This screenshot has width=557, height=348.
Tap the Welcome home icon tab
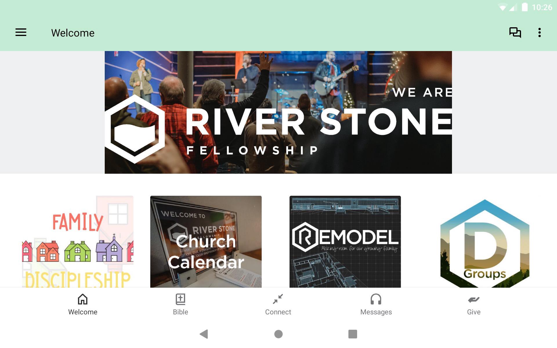coord(83,299)
